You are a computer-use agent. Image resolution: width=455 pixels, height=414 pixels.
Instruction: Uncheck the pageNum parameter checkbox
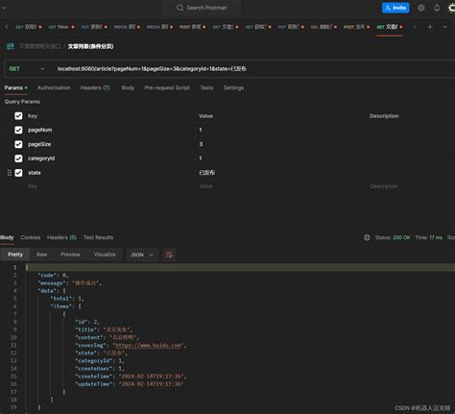tap(18, 130)
